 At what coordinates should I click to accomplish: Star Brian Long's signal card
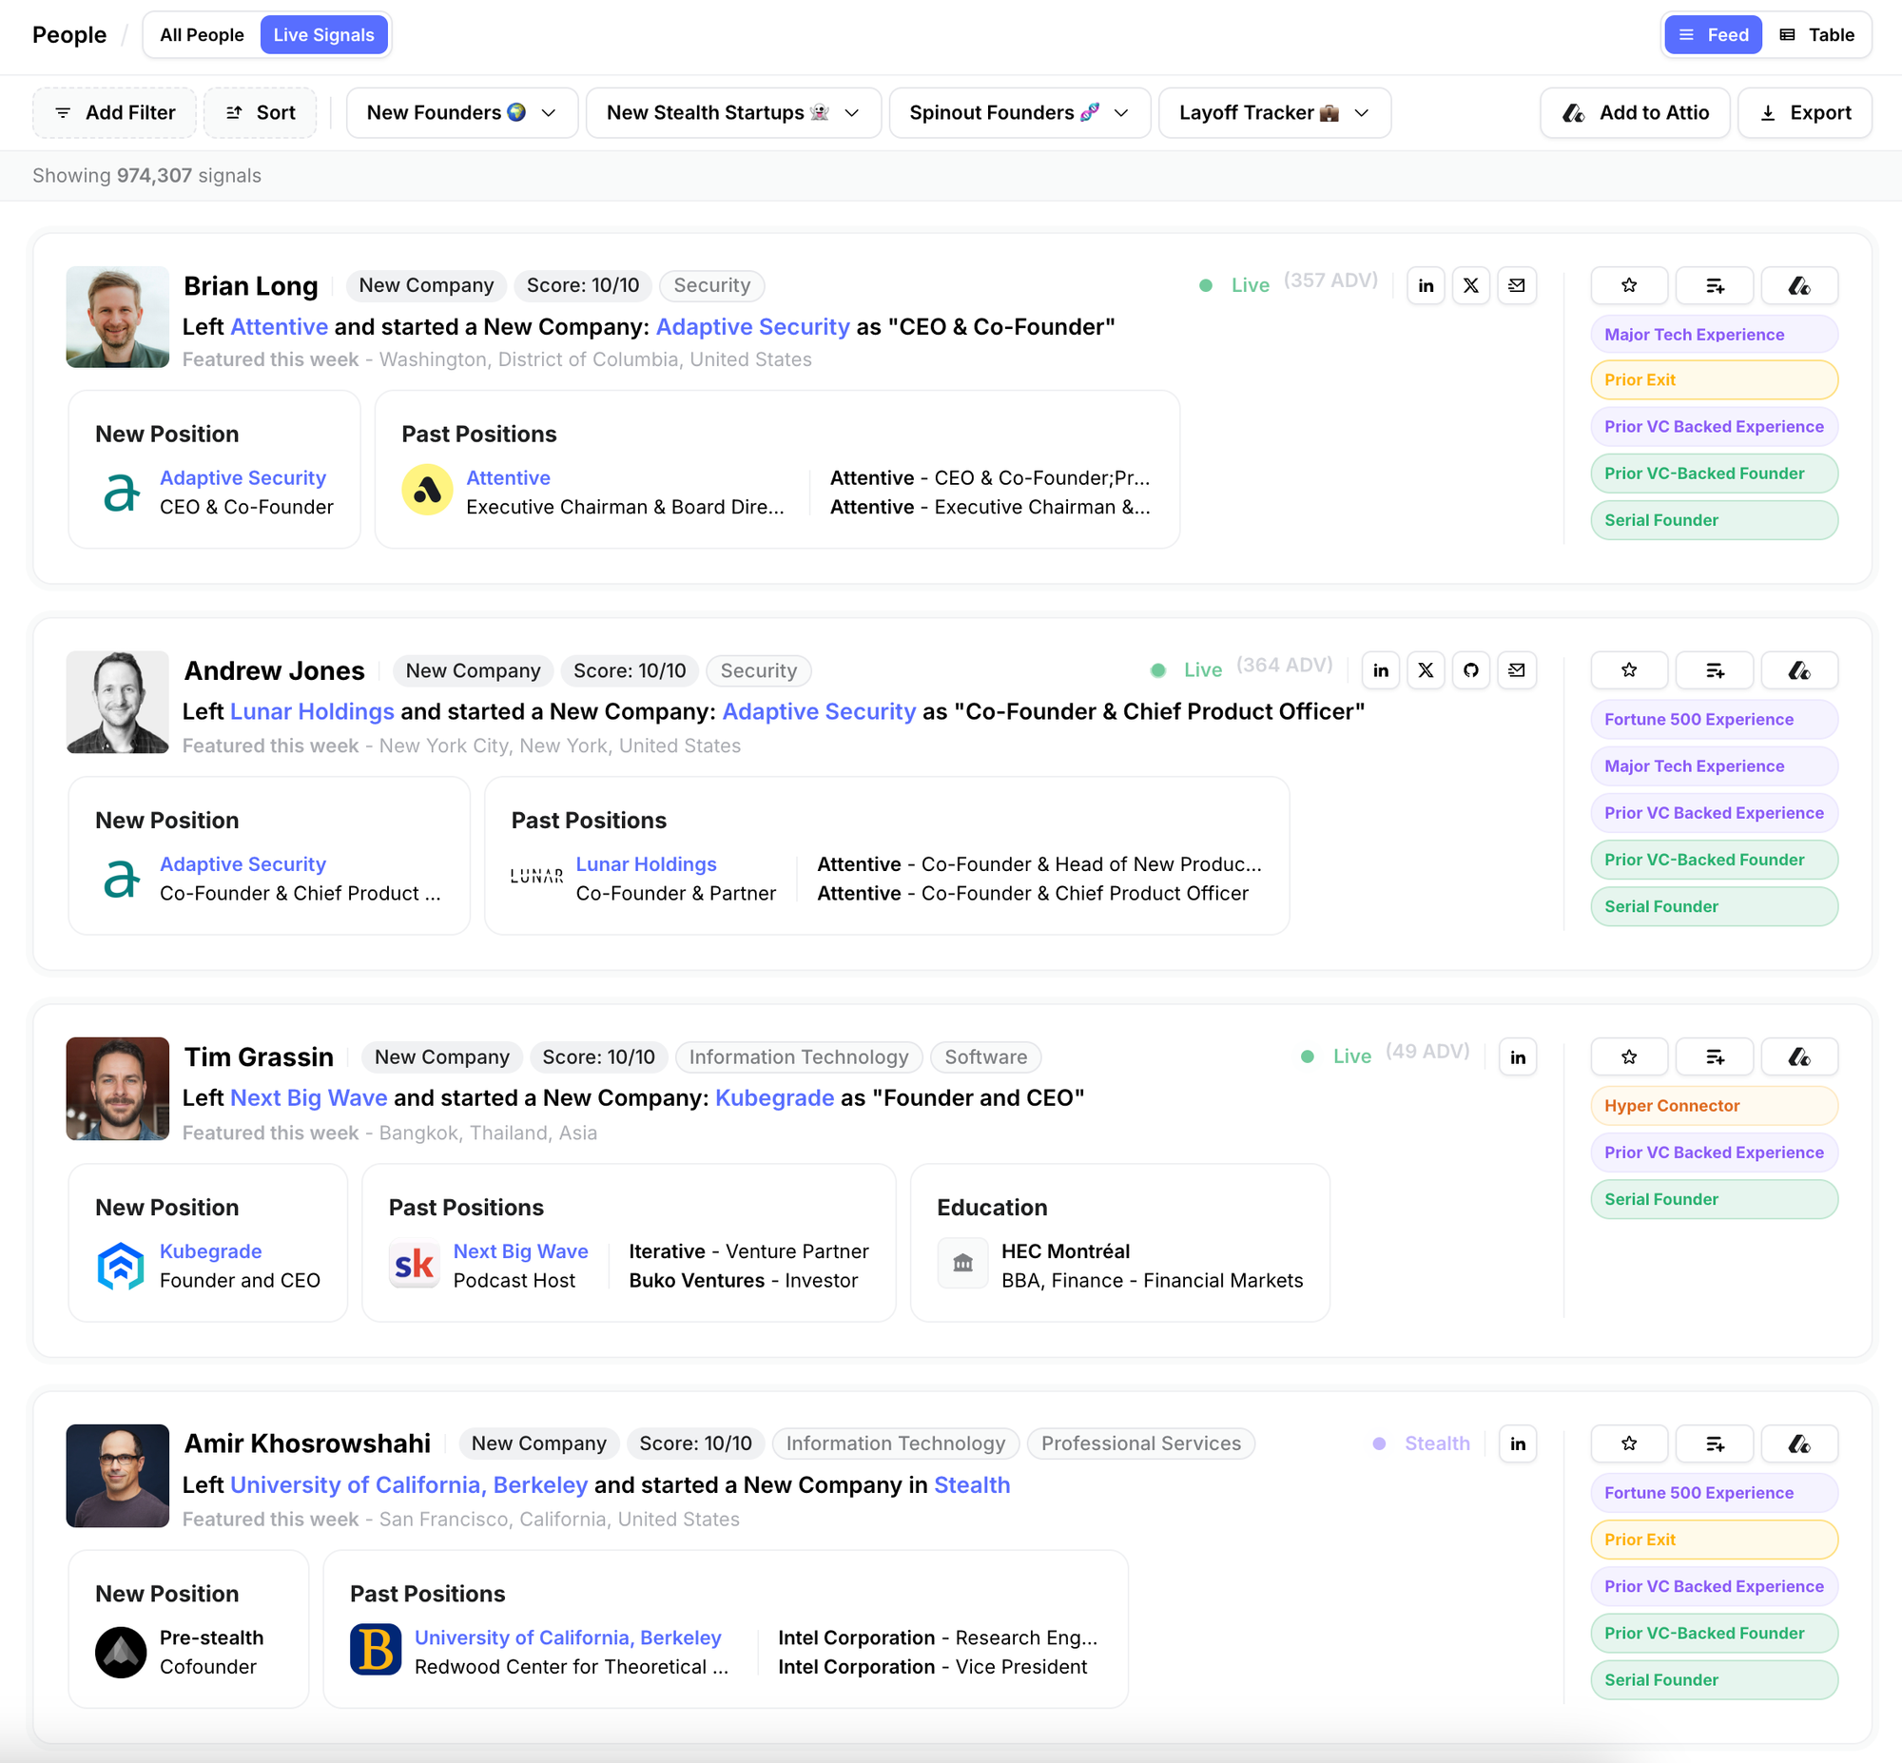click(1628, 285)
